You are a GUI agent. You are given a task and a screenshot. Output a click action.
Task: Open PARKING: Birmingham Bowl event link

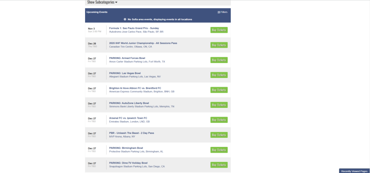point(126,148)
